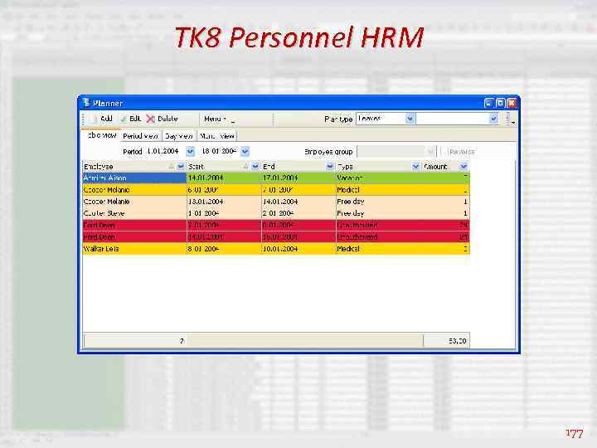Click the Add toolbar button

pos(101,119)
